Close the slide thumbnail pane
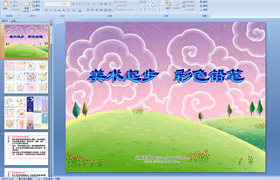This screenshot has height=180, width=280. click(x=50, y=21)
